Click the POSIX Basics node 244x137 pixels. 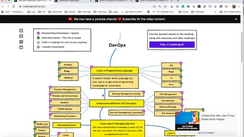[65, 109]
